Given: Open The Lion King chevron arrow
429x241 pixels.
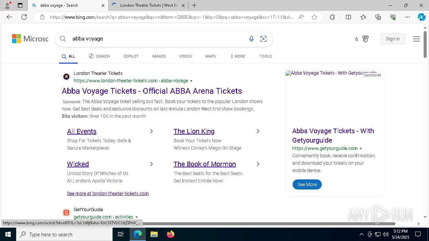Looking at the screenshot, I should (258, 131).
